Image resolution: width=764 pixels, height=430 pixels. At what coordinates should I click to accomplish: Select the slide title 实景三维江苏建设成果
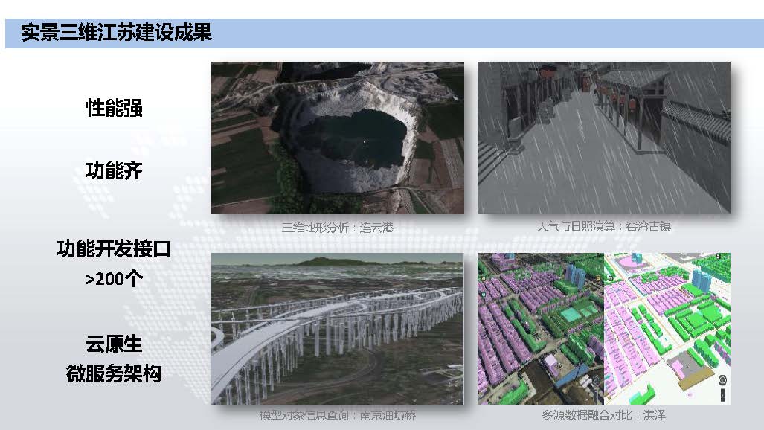tap(117, 33)
